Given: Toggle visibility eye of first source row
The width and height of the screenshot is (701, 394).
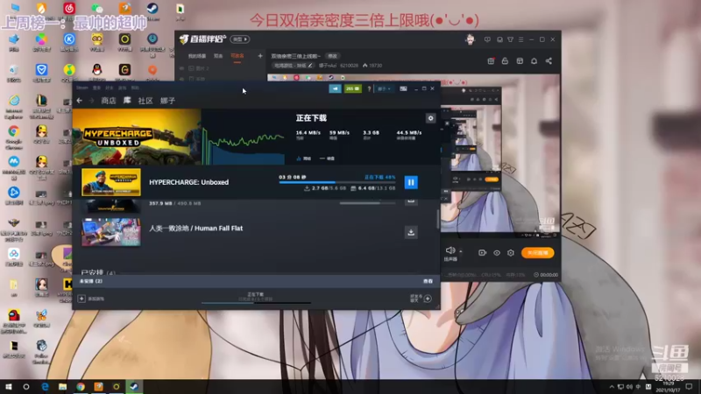Looking at the screenshot, I should coord(181,68).
